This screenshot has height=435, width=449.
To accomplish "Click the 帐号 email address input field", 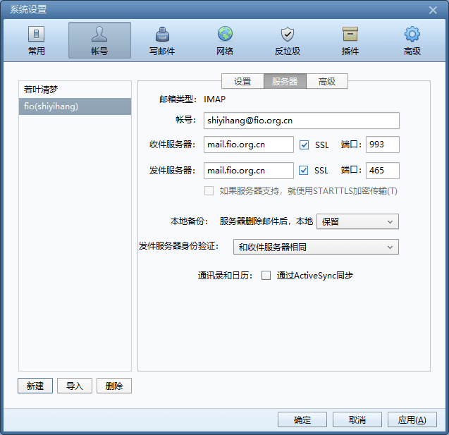I will [301, 121].
